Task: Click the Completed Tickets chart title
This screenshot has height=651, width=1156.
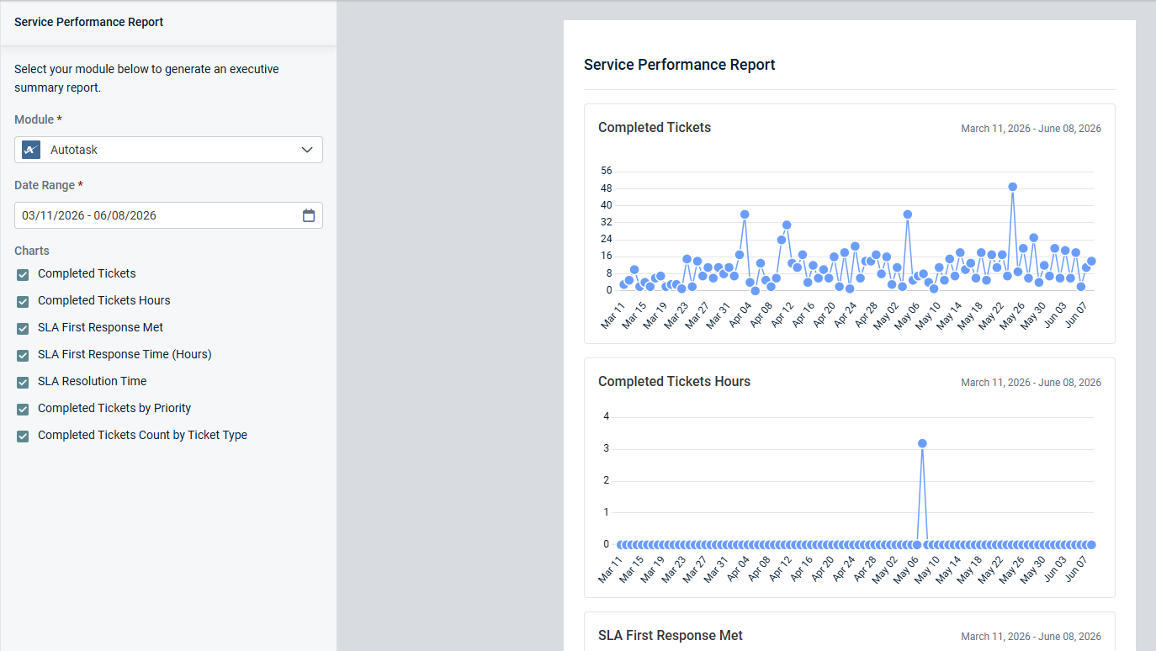Action: click(655, 128)
